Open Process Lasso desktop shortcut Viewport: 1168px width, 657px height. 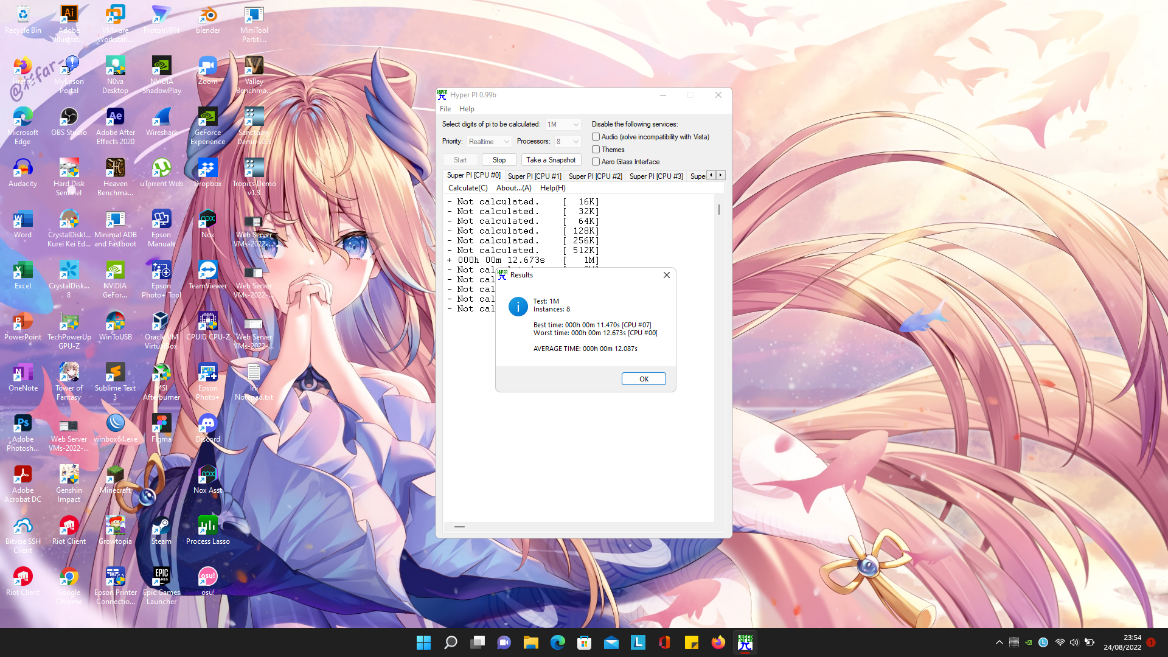[207, 530]
